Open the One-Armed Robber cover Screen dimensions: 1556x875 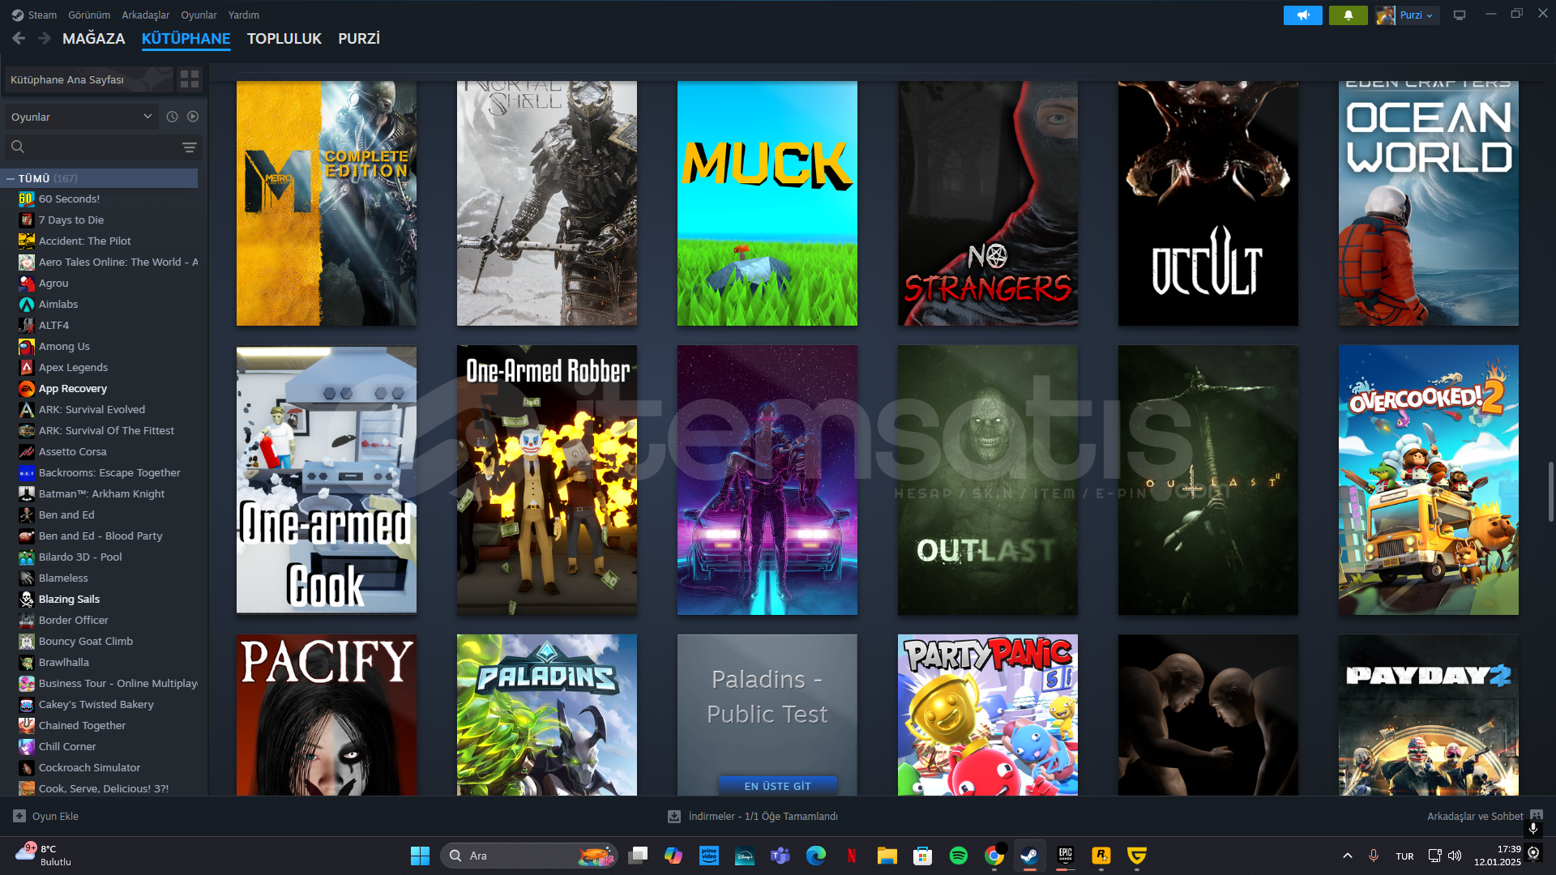[547, 480]
